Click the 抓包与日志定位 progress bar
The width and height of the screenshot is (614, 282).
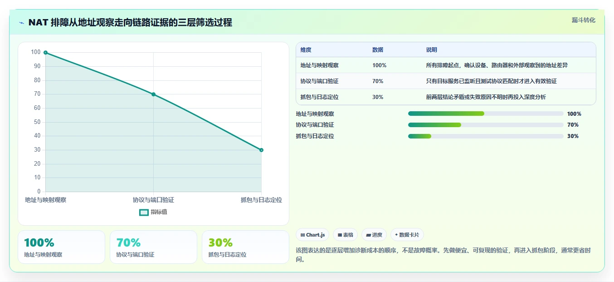(486, 136)
